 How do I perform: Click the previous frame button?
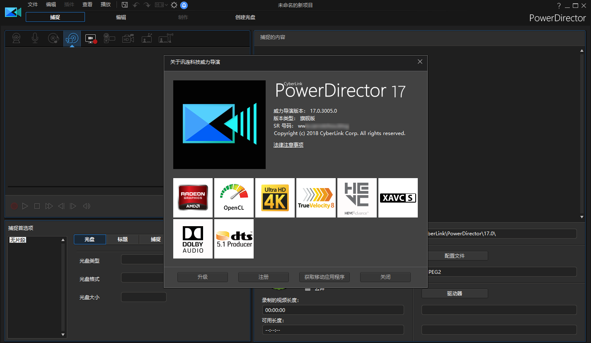click(61, 206)
